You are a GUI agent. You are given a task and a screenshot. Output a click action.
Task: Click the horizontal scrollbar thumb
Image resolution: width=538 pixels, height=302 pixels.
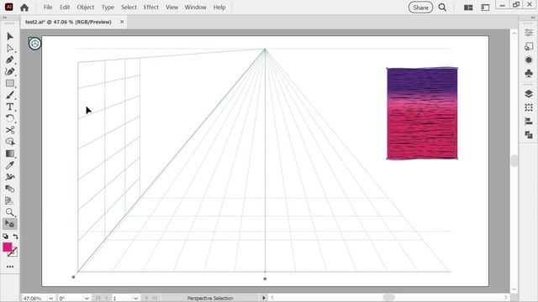point(388,297)
